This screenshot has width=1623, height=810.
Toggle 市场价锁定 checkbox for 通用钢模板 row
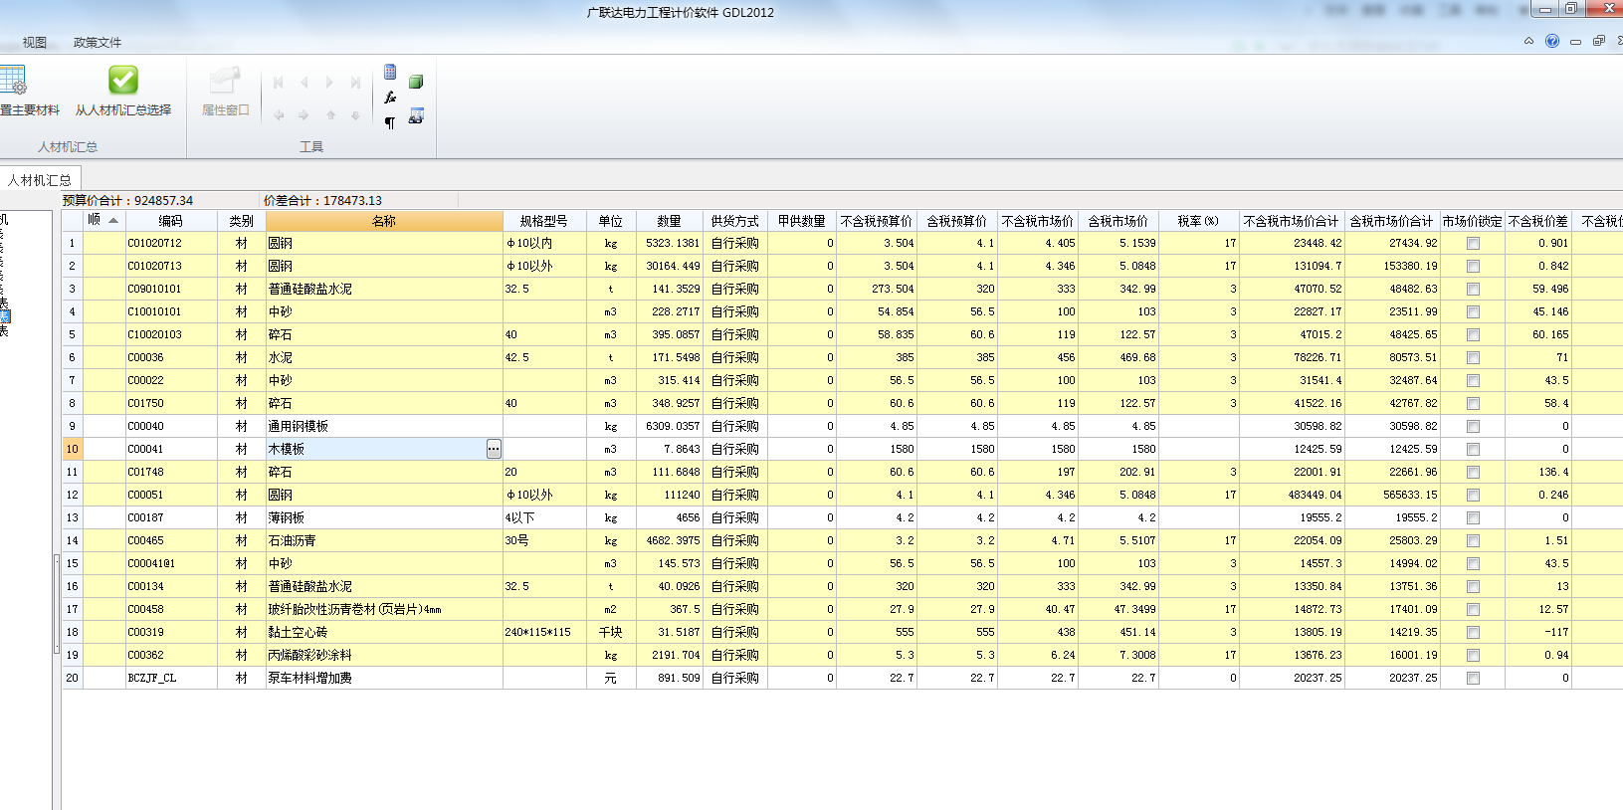click(x=1473, y=426)
